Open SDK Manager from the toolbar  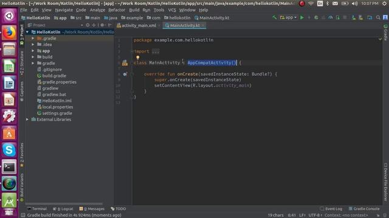point(361,18)
